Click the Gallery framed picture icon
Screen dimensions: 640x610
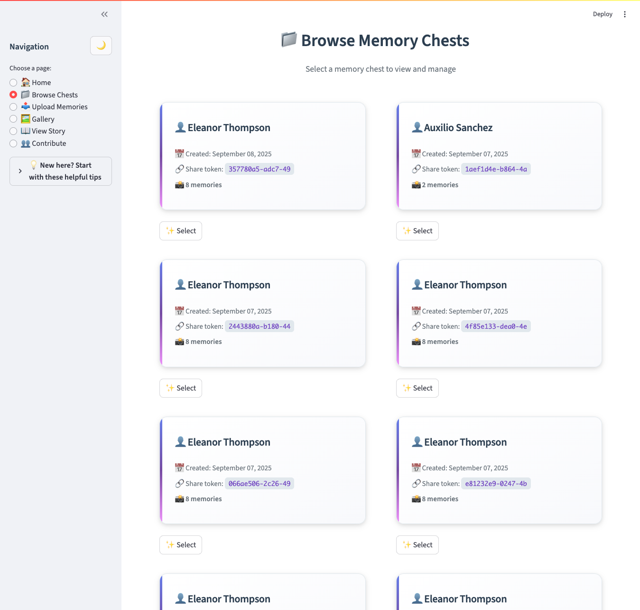[25, 119]
